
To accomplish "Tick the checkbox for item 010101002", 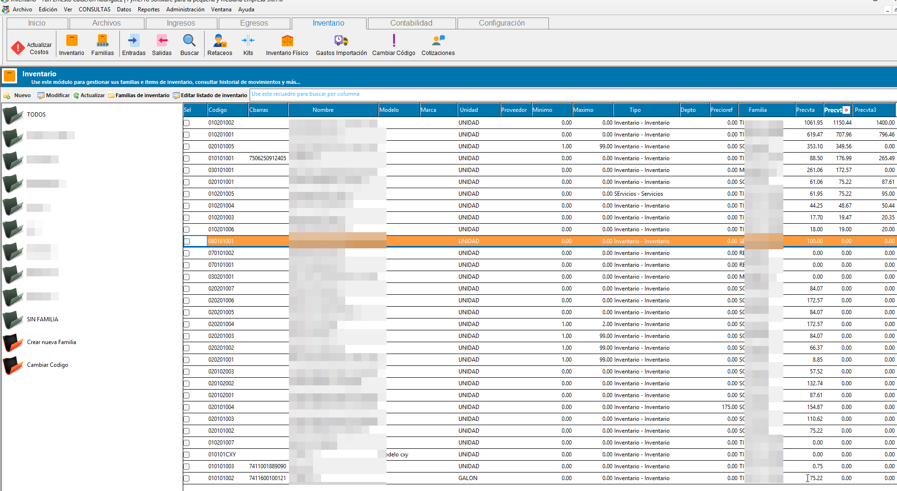I will [187, 479].
